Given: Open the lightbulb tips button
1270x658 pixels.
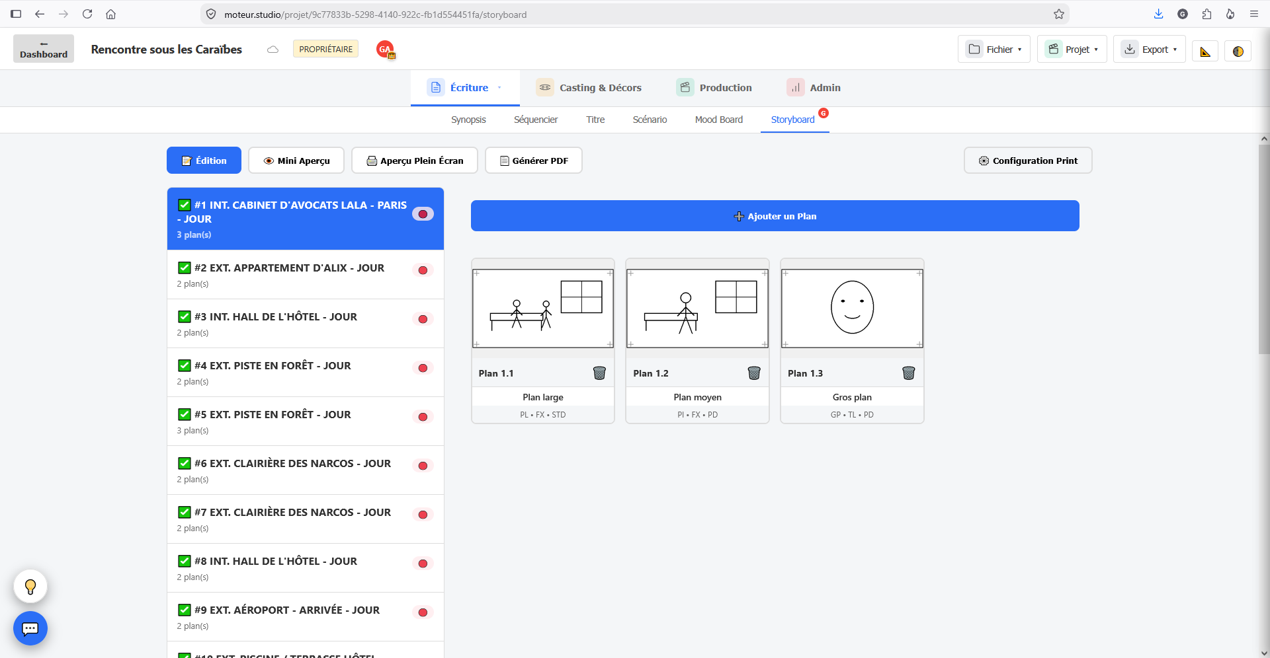Looking at the screenshot, I should tap(30, 586).
